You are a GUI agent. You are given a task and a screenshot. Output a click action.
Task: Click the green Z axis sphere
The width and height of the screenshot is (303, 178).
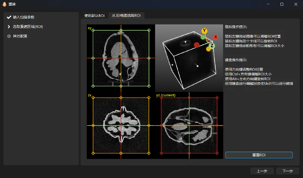[x=212, y=46]
